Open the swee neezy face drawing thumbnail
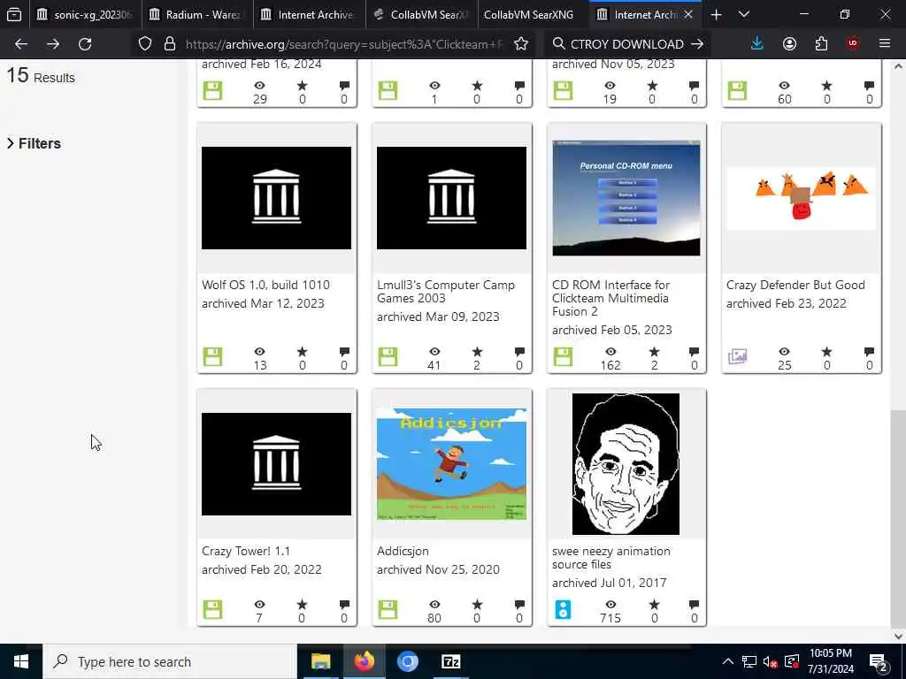 pyautogui.click(x=626, y=464)
